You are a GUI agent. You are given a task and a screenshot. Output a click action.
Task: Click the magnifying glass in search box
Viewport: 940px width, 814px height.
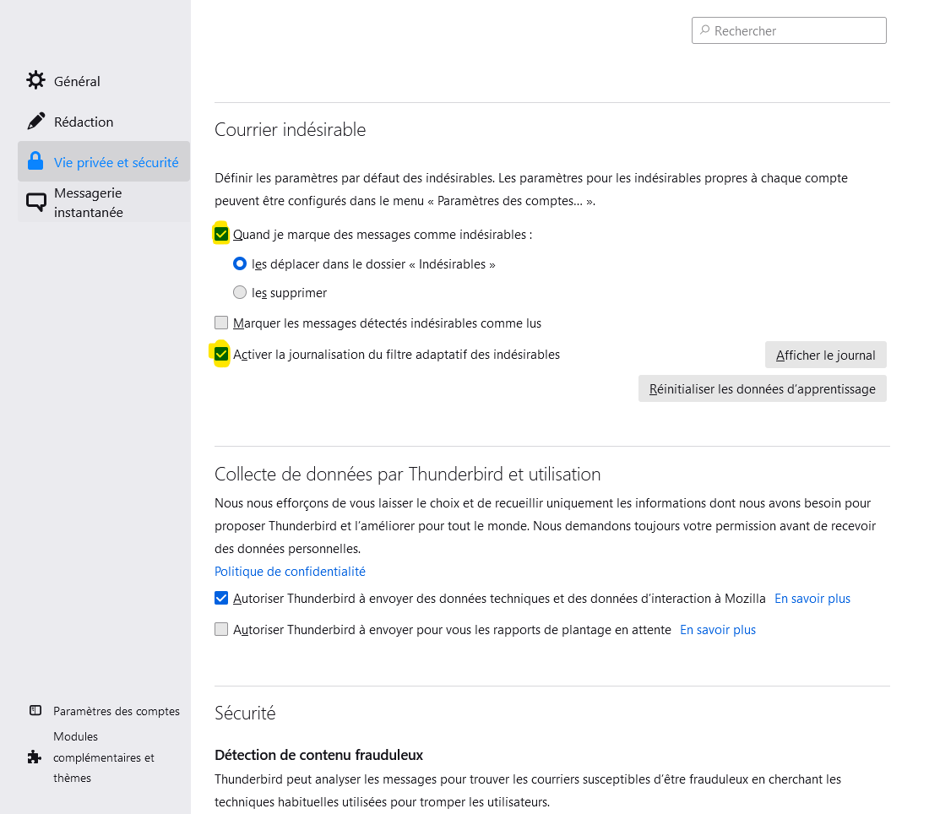pos(704,30)
